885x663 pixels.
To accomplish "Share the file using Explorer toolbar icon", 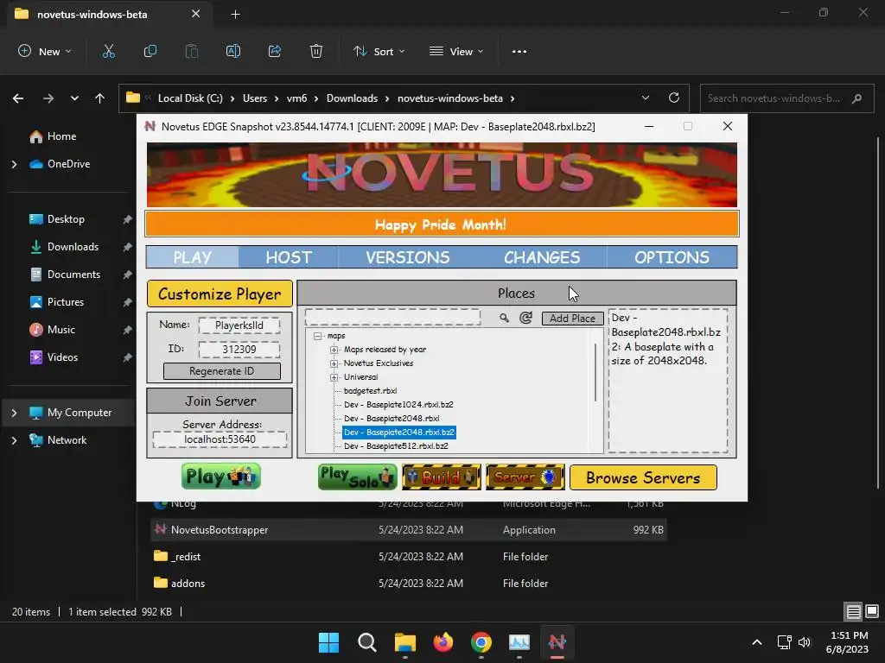I will pyautogui.click(x=275, y=51).
